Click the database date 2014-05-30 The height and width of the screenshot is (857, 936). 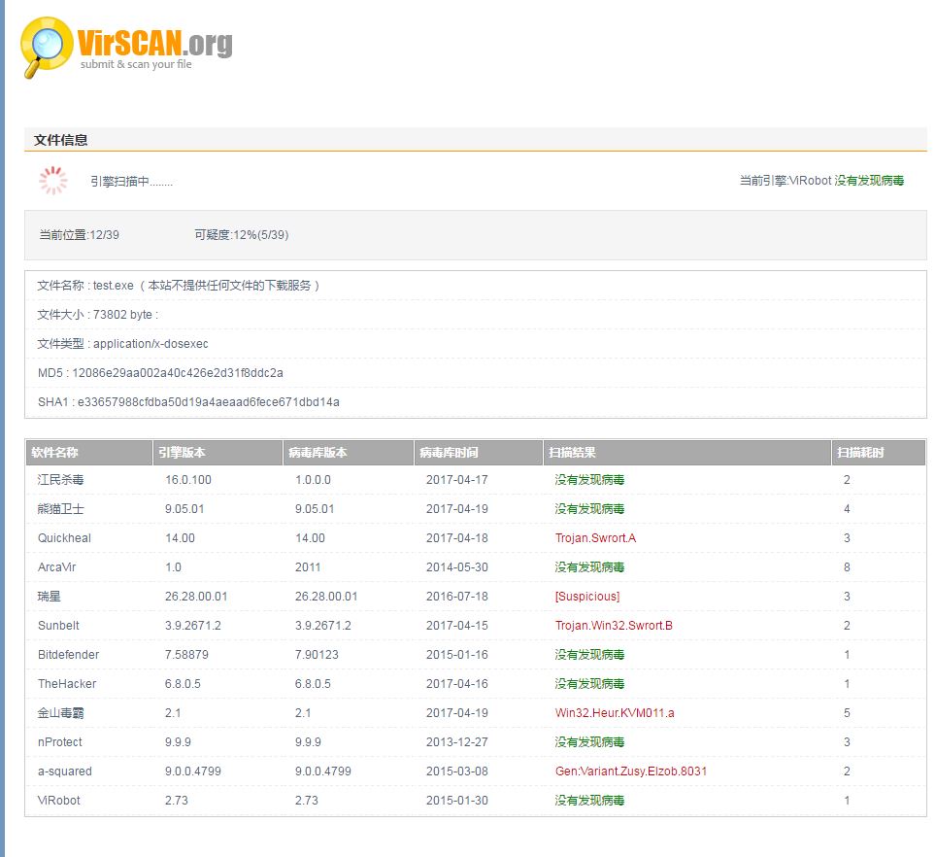[457, 567]
